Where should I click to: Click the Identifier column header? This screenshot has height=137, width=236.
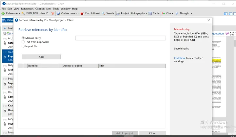pos(43,66)
